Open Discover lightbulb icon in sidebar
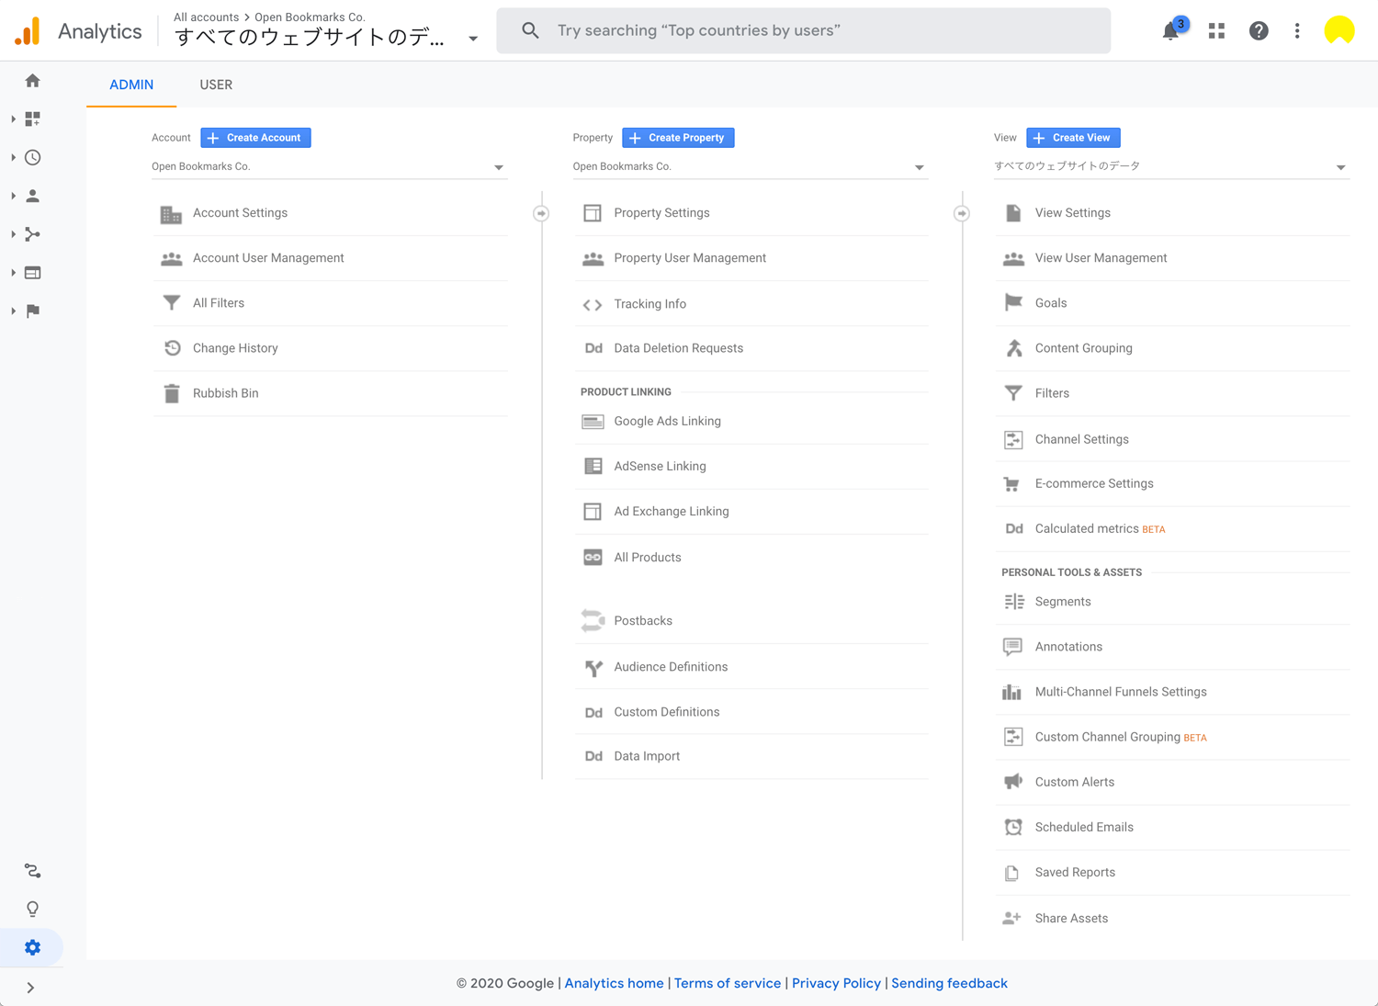Screen dimensions: 1378x1006 click(33, 910)
